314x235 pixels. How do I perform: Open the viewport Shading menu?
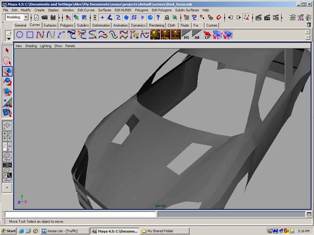pyautogui.click(x=31, y=46)
